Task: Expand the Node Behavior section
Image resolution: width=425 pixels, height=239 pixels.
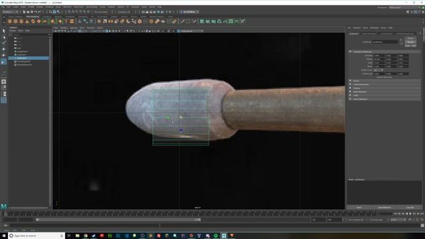Action: click(x=350, y=92)
